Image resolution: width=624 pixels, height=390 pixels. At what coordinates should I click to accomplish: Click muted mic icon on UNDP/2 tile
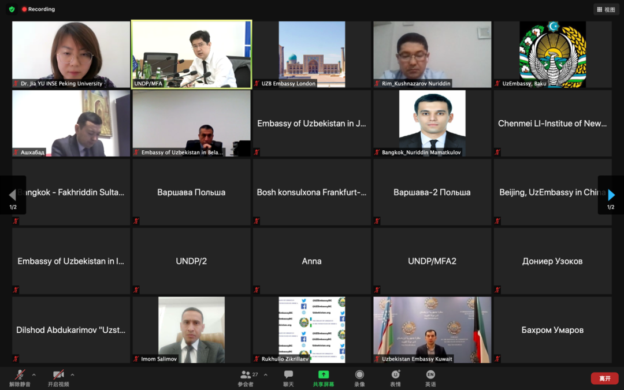[x=136, y=289]
